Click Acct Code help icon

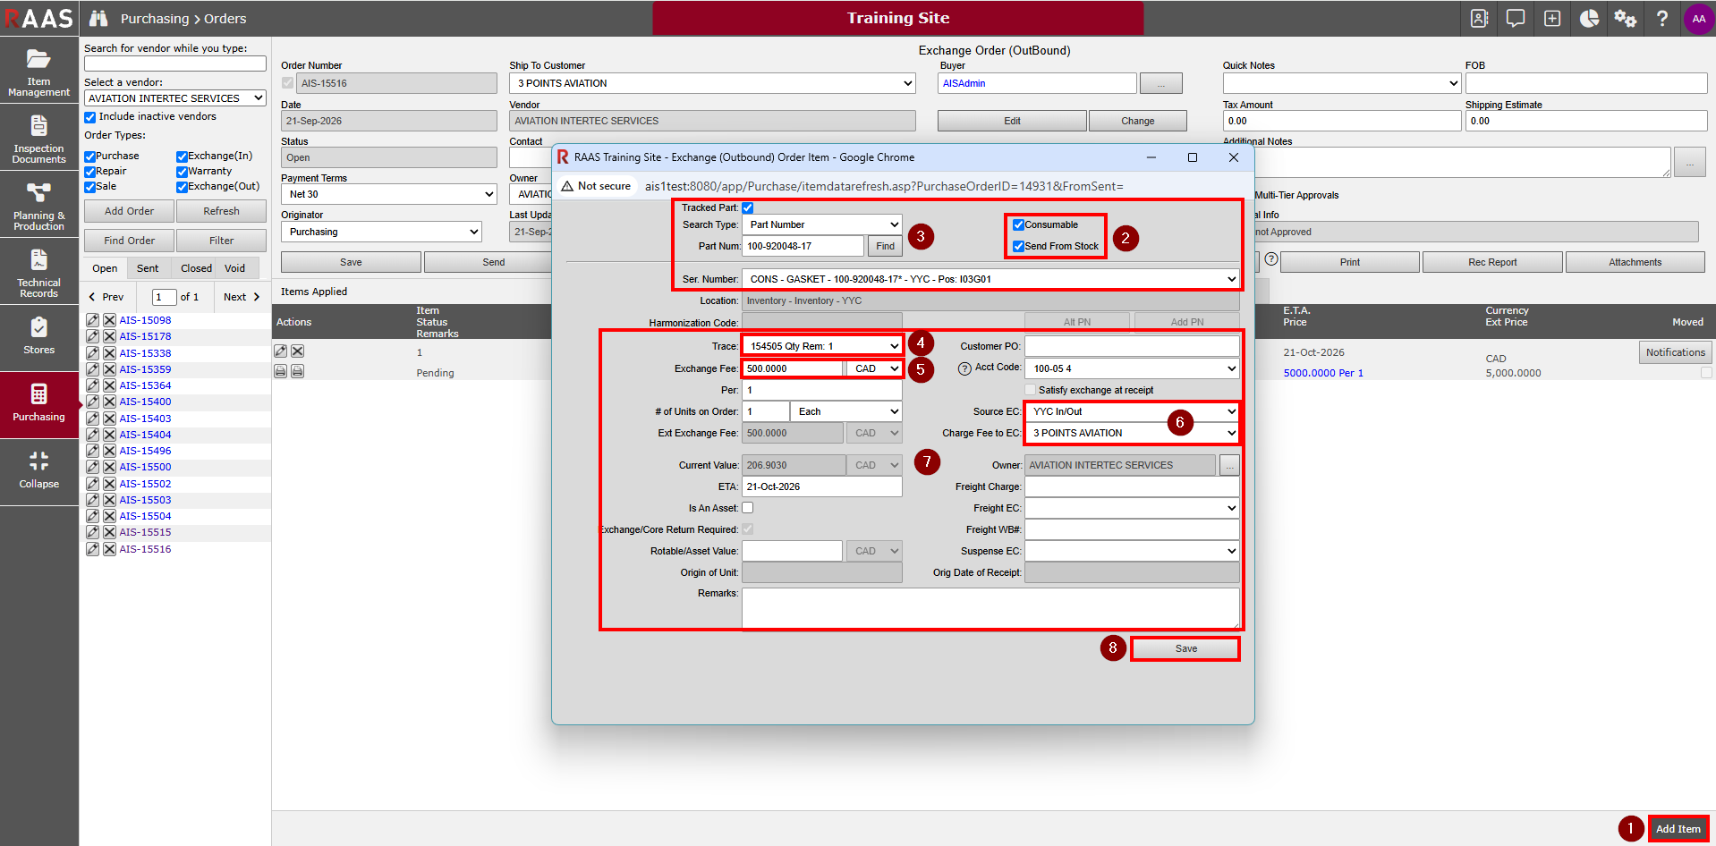point(964,368)
